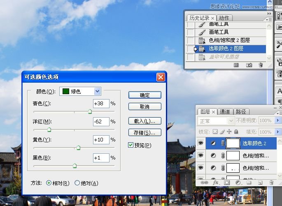
Task: Collapse History panel using the double-arrow icon
Action: click(269, 14)
